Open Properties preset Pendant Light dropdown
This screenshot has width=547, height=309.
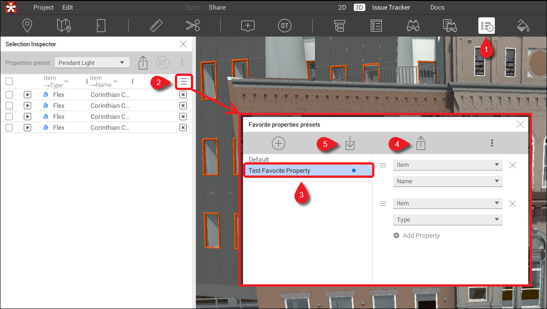point(92,63)
